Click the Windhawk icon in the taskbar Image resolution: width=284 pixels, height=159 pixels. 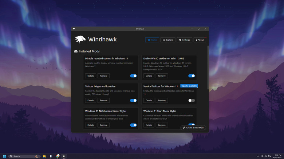point(64,156)
